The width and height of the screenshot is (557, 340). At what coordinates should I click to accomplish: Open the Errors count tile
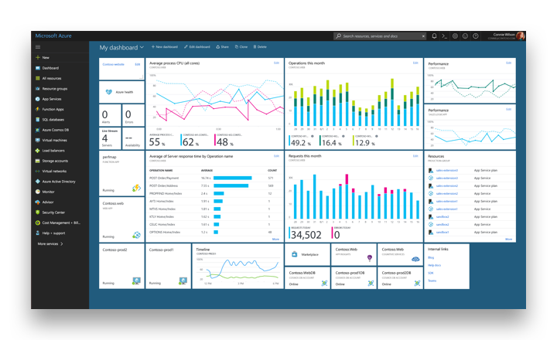tap(133, 115)
